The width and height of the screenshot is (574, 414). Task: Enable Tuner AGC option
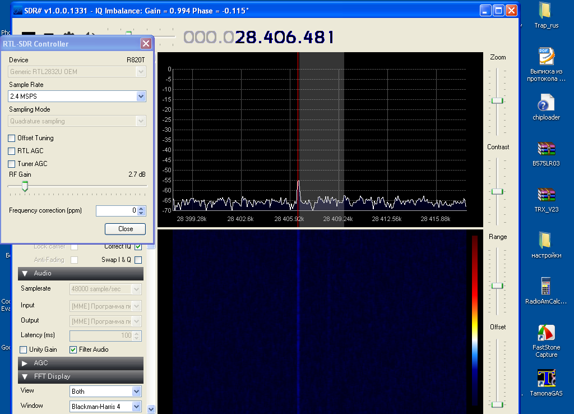point(12,164)
